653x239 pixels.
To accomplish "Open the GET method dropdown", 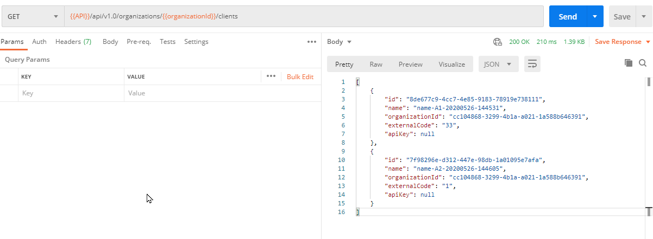I will click(32, 16).
